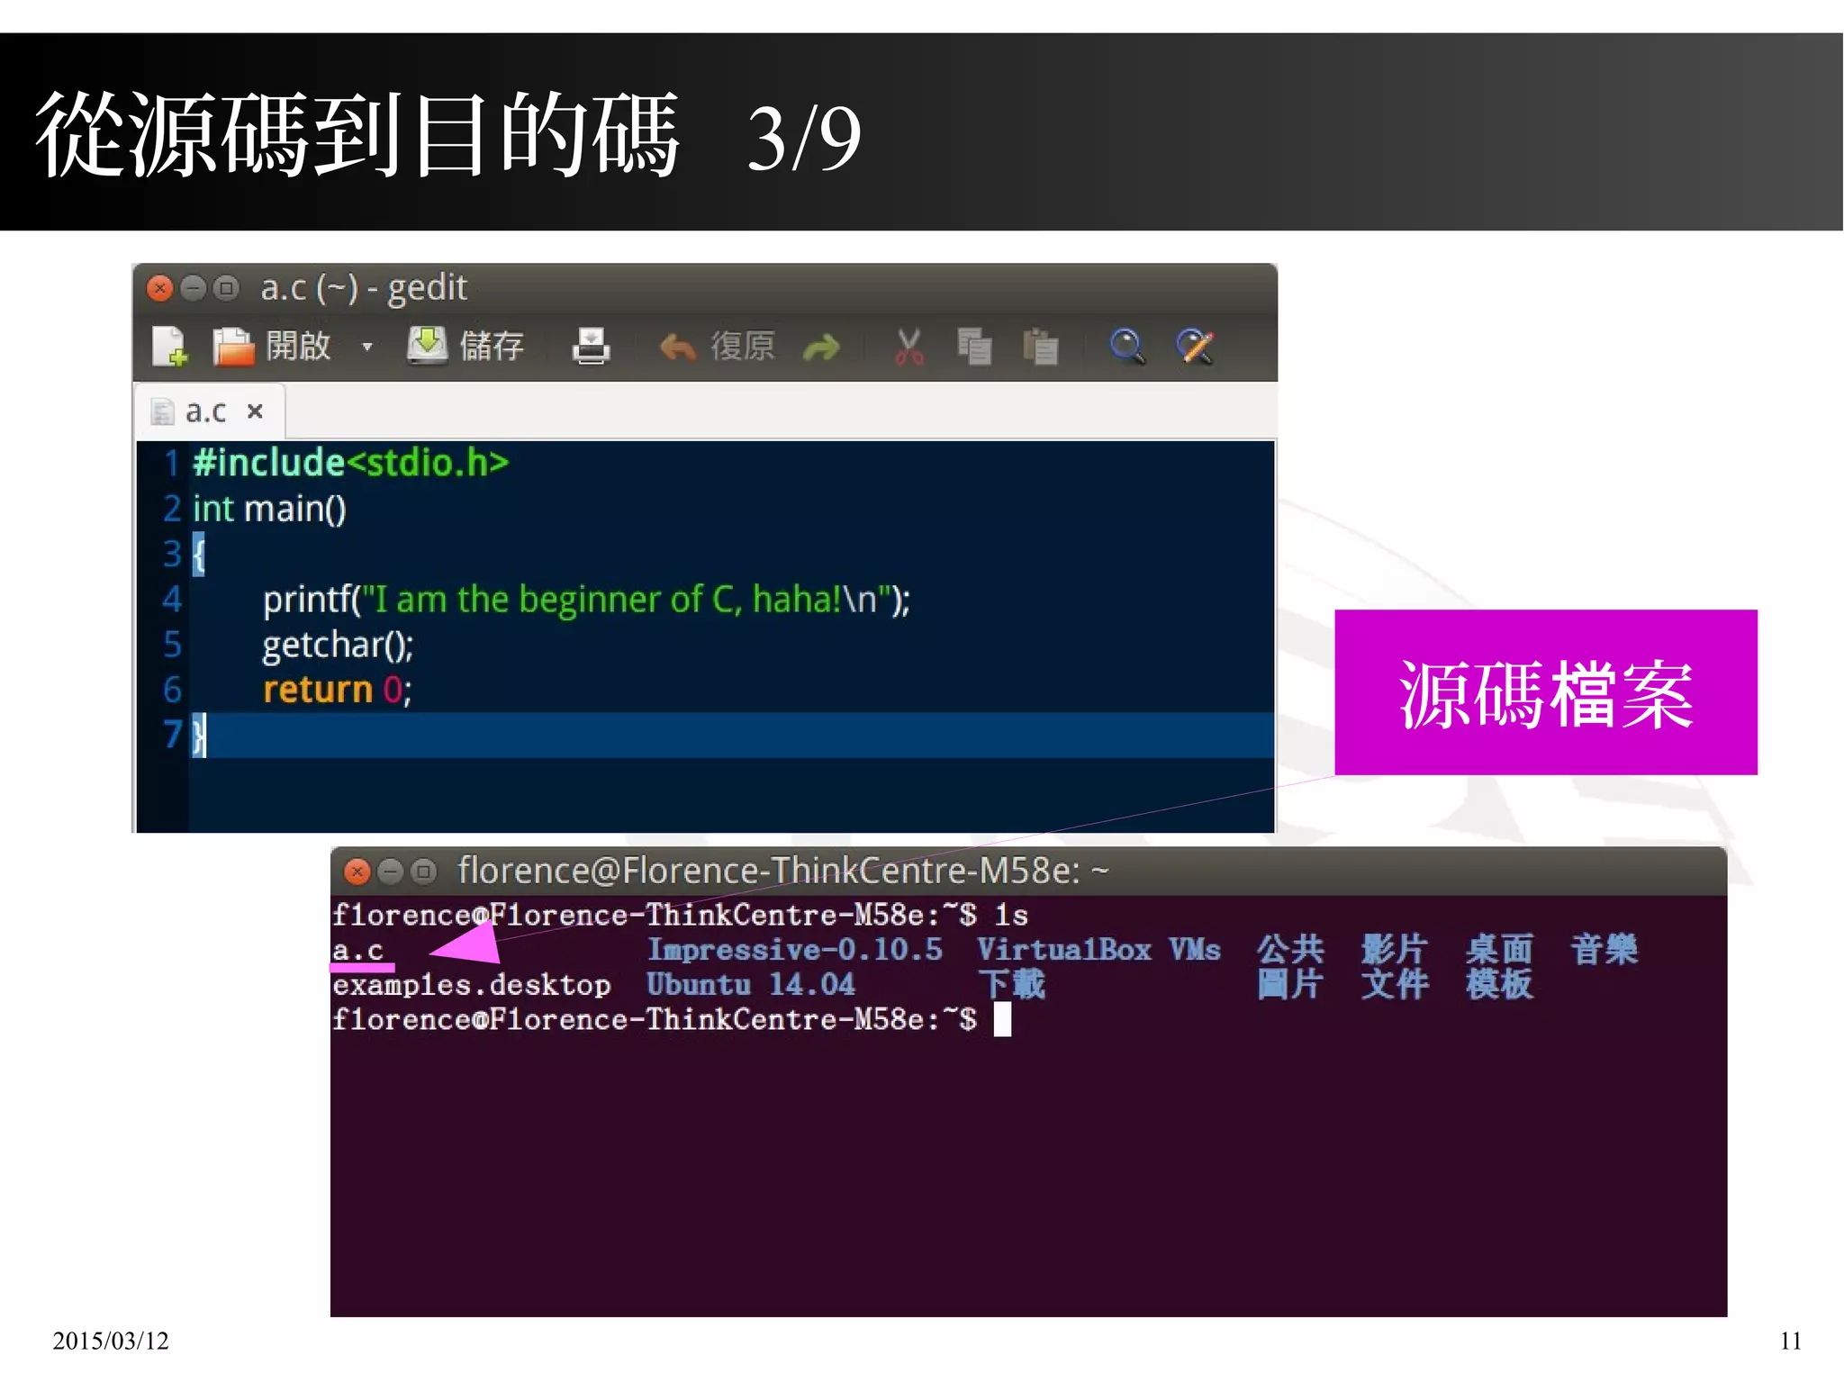Click the int main() line
Viewport: 1844px width, 1382px height.
pyautogui.click(x=269, y=509)
